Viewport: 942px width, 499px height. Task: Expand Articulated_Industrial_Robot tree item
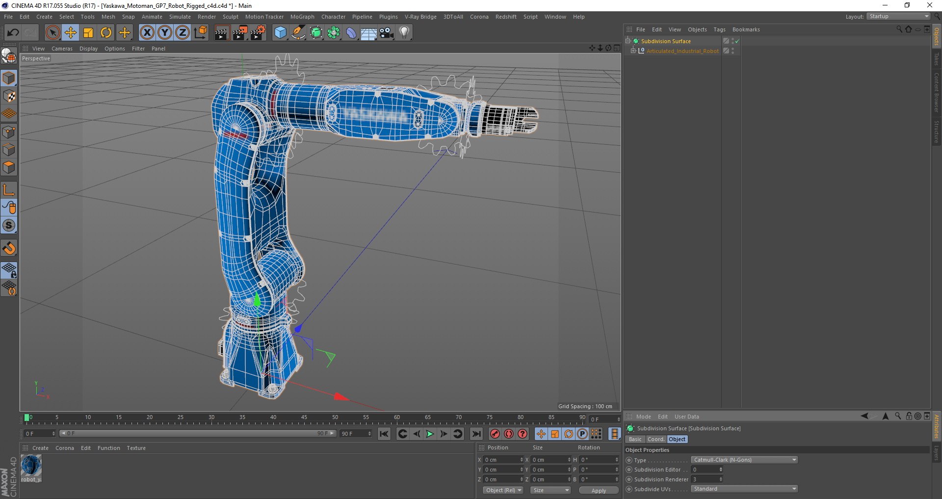tap(633, 51)
